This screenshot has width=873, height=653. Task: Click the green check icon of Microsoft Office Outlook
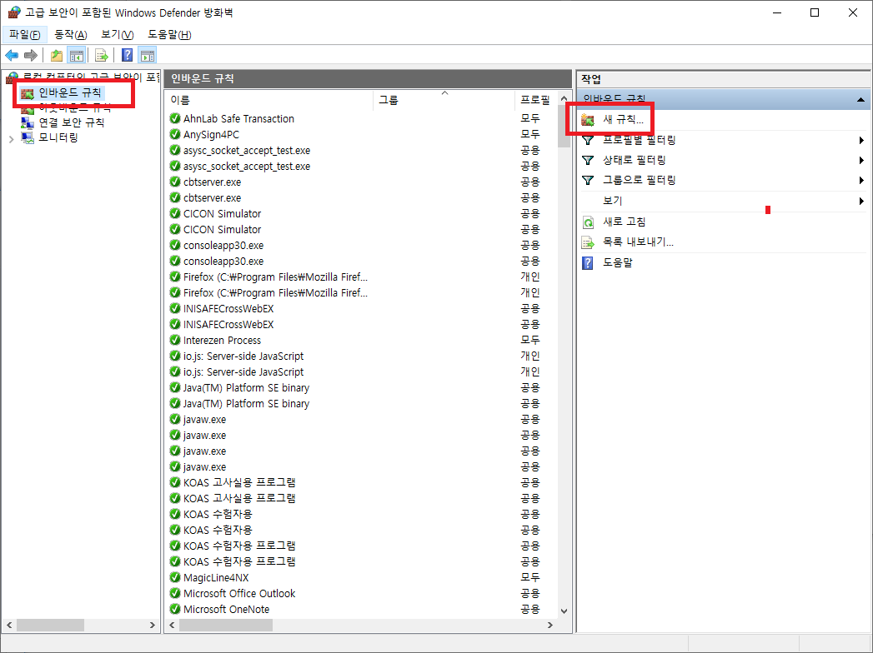(x=175, y=594)
